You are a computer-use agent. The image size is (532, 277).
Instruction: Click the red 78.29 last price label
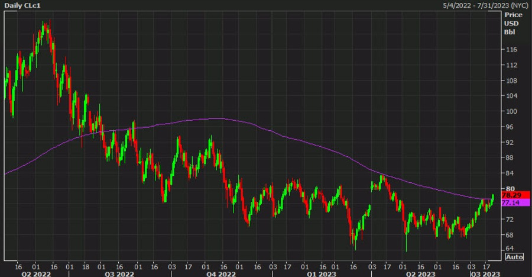click(510, 195)
